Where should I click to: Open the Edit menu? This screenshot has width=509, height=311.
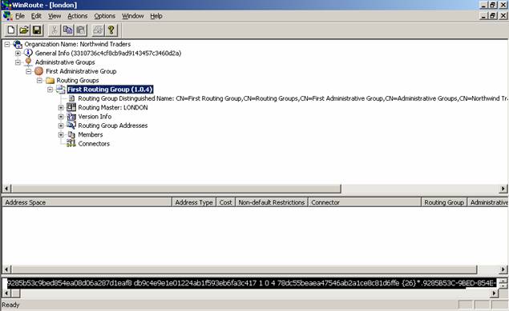pos(36,16)
